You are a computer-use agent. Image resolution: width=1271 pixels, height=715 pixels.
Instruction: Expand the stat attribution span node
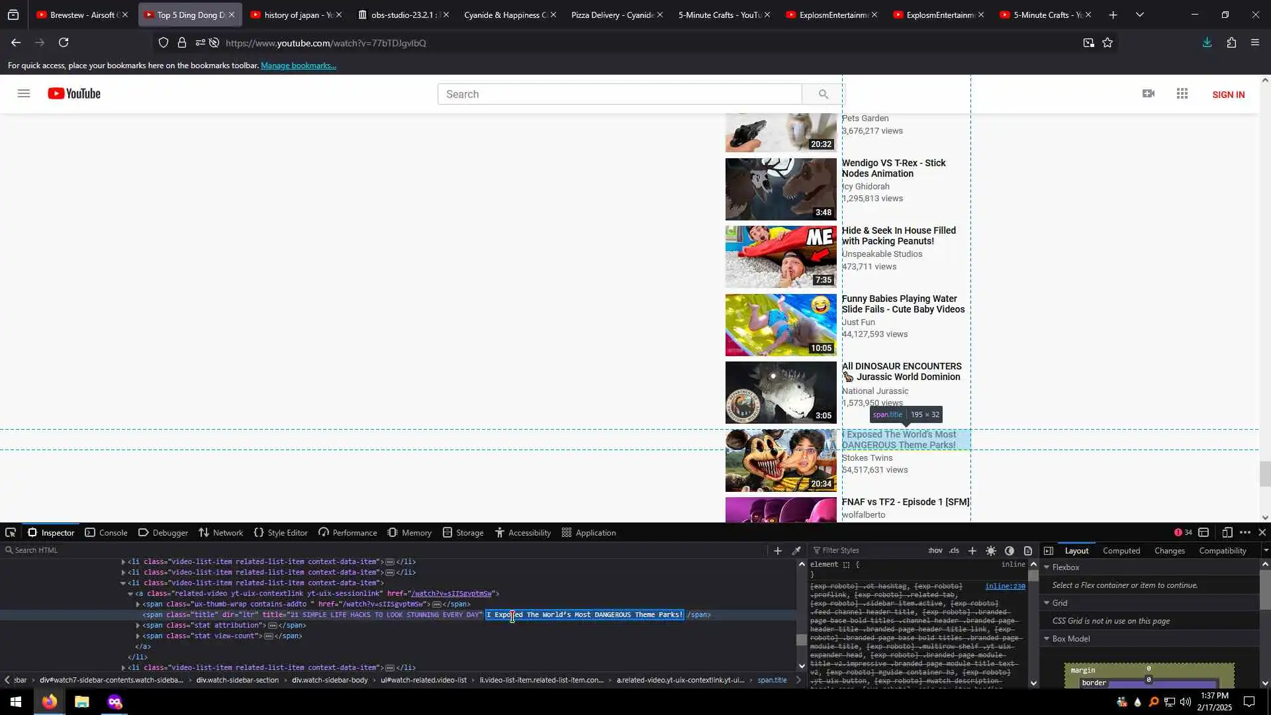[x=138, y=626]
